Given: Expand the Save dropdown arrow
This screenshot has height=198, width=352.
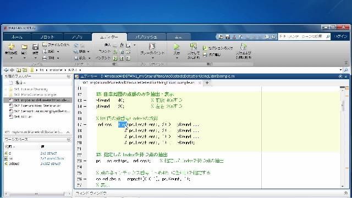Looking at the screenshot, I should pyautogui.click(x=35, y=58).
